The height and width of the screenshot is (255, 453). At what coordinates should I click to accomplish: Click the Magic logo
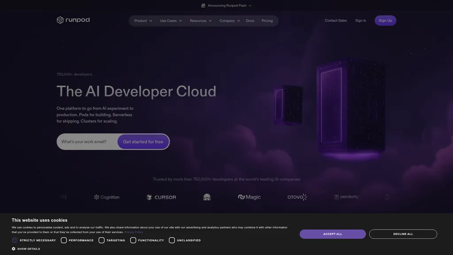pos(250,197)
